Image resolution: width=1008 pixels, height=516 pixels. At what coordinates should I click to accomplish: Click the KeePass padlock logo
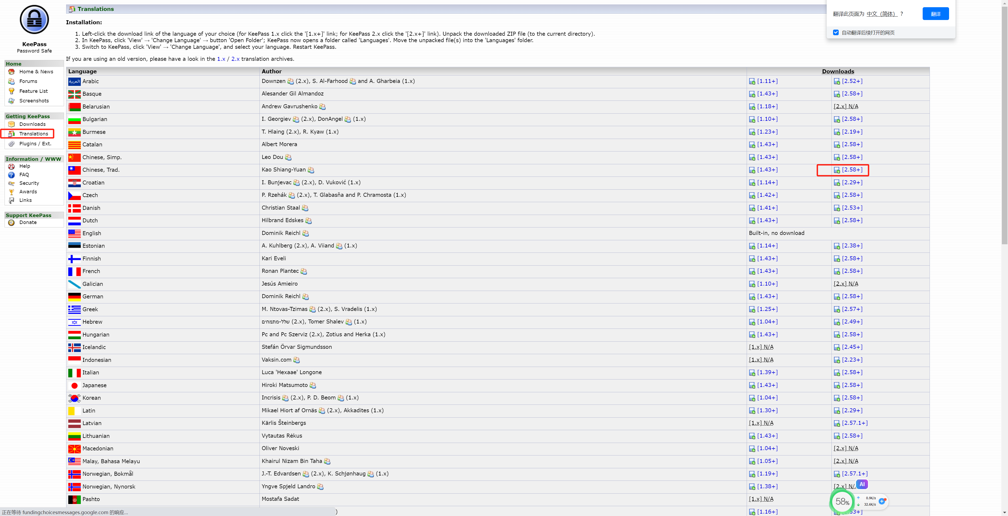click(x=34, y=19)
